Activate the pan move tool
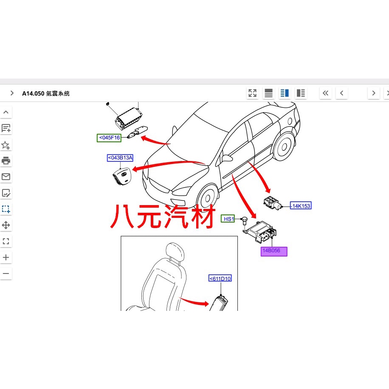The width and height of the screenshot is (389, 389). [x=6, y=225]
